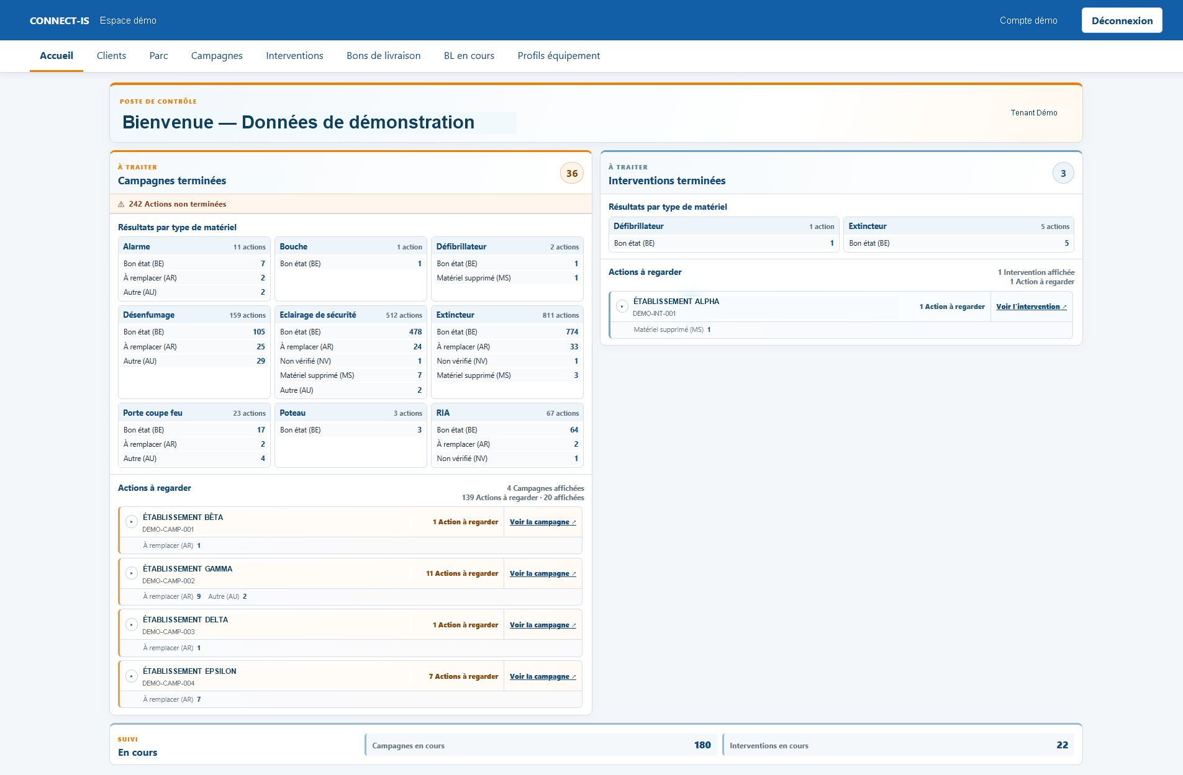Select the Désenfumage card header

[x=194, y=315]
